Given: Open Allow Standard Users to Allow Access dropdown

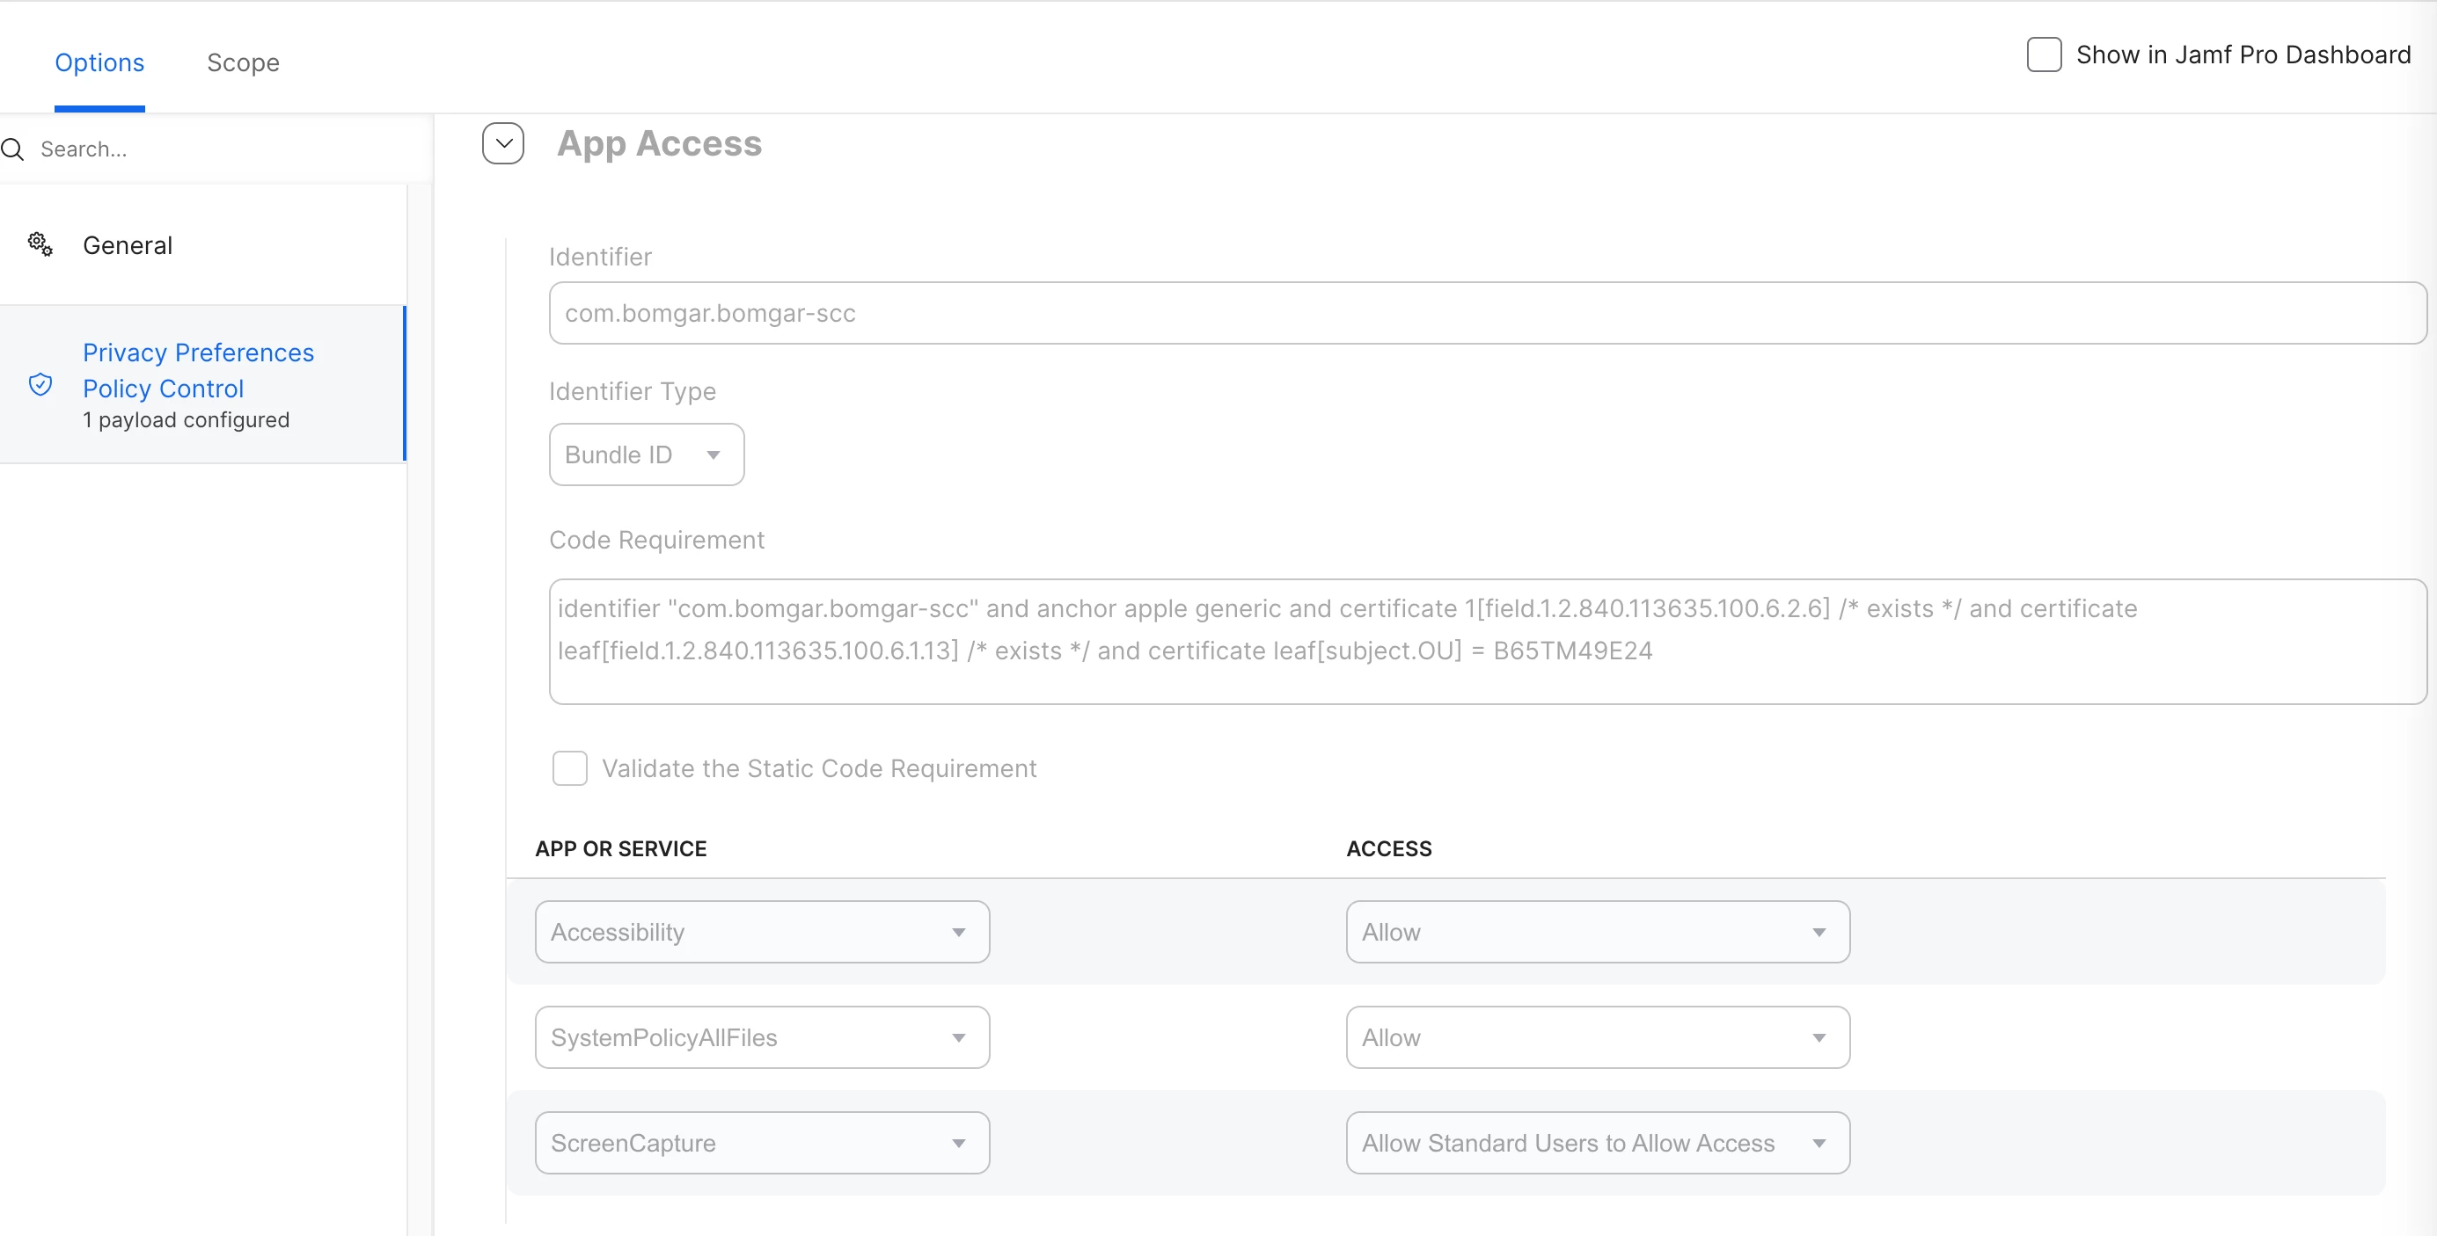Looking at the screenshot, I should (1598, 1144).
